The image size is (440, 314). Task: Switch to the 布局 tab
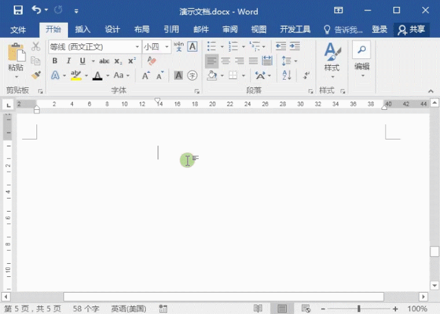pyautogui.click(x=142, y=30)
